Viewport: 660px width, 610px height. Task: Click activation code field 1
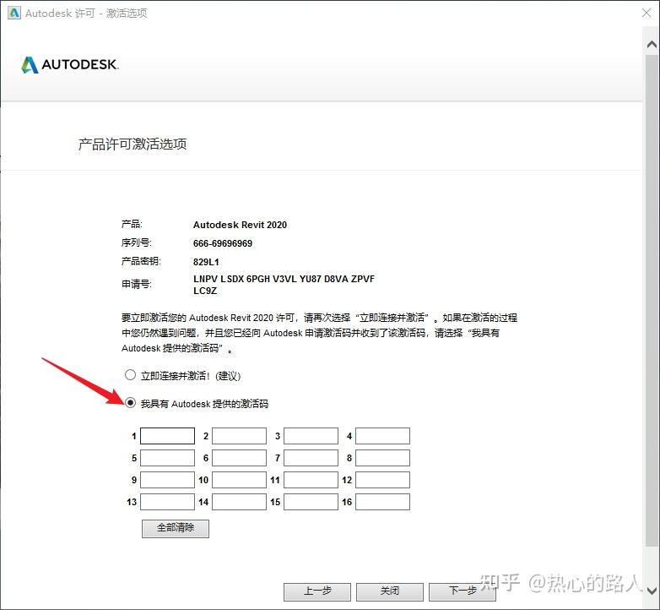[167, 436]
